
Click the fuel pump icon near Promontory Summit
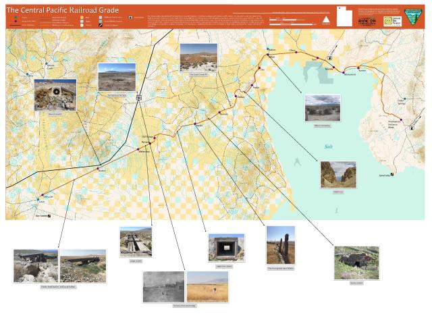(412, 128)
